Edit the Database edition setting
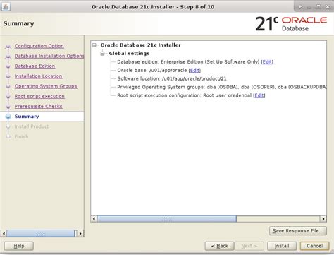334x255 pixels. [x=267, y=62]
